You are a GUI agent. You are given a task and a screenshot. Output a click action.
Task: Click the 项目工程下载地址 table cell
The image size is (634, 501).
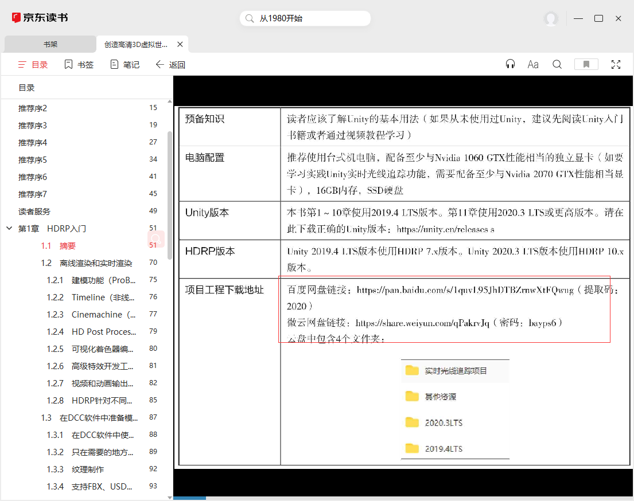(x=230, y=371)
